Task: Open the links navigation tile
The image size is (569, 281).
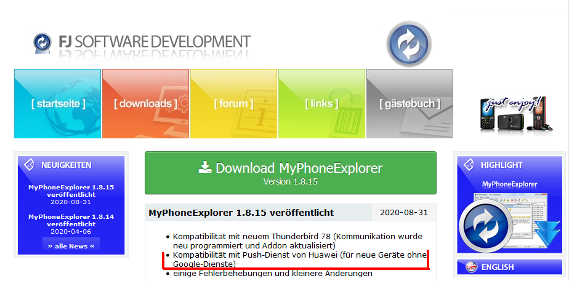Action: [x=321, y=103]
